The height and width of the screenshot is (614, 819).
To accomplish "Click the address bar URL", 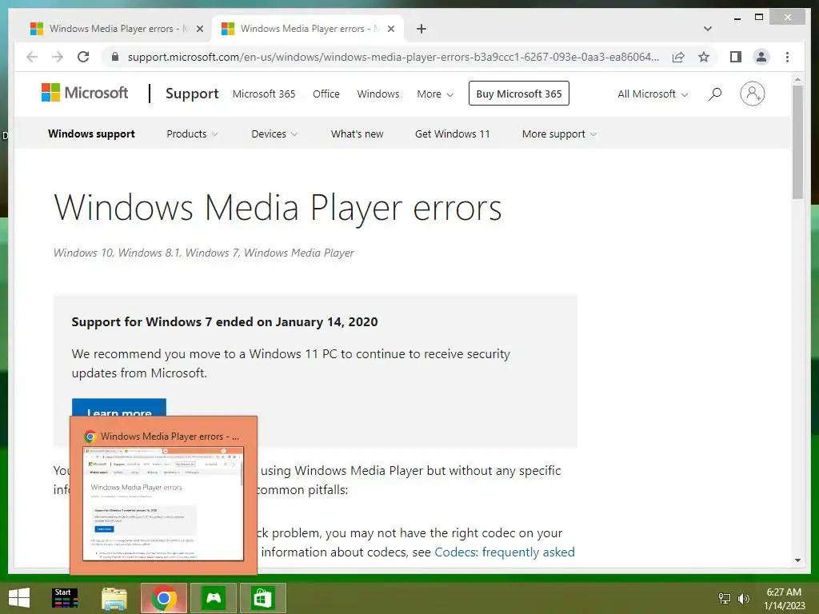I will coord(393,57).
